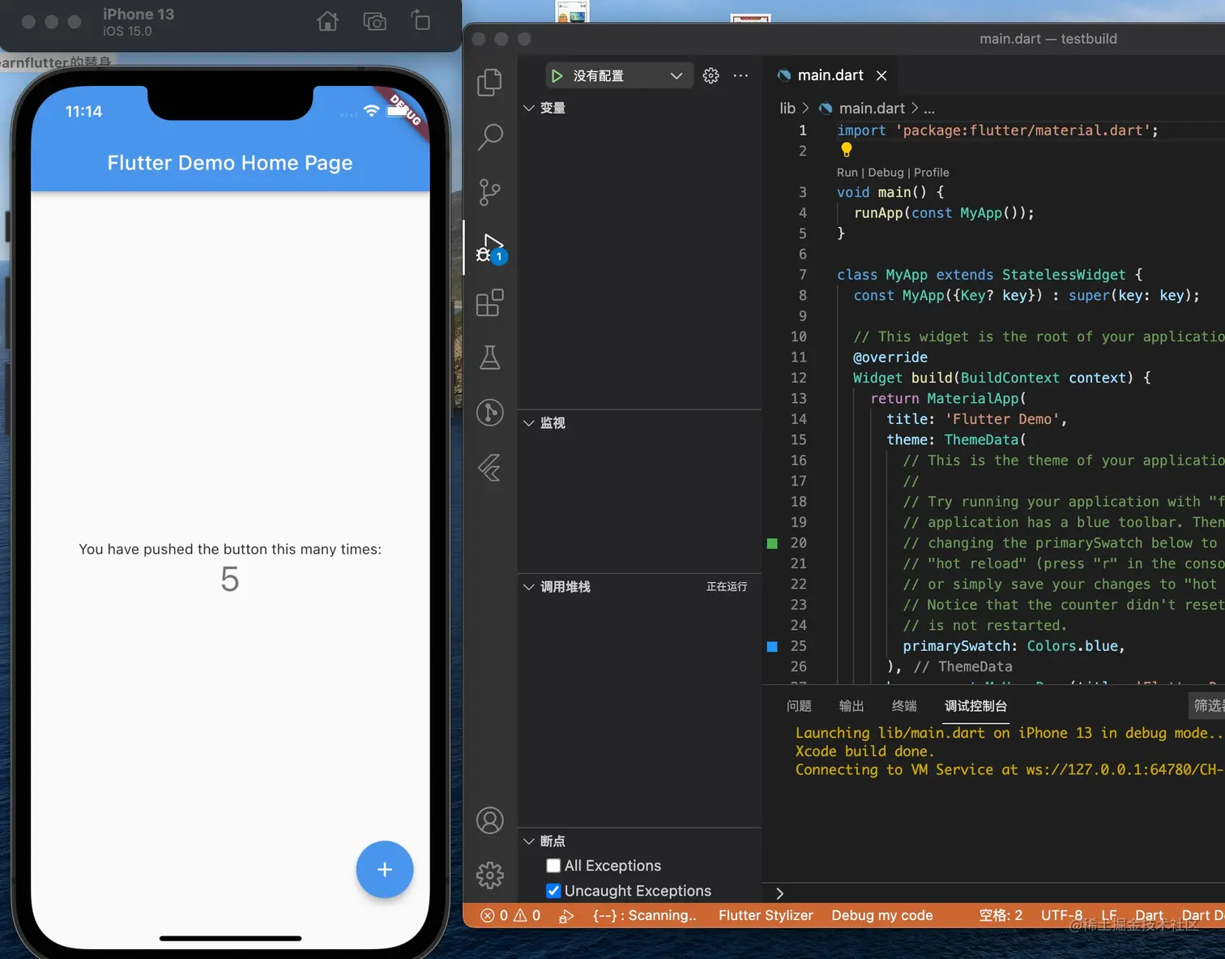Rotate the Simulator device

[420, 20]
